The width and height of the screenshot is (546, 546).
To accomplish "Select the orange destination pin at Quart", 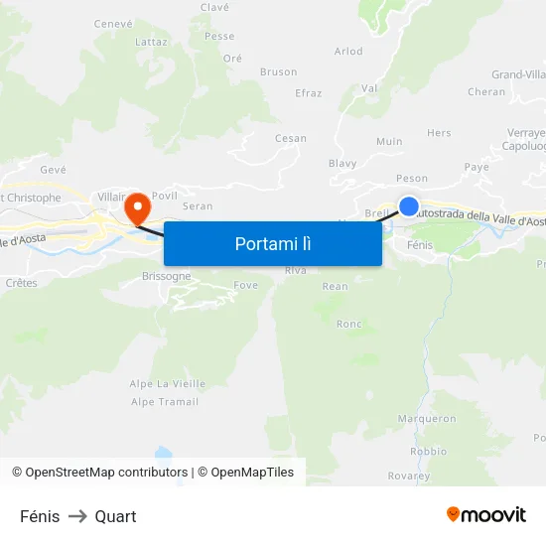I will tap(138, 209).
